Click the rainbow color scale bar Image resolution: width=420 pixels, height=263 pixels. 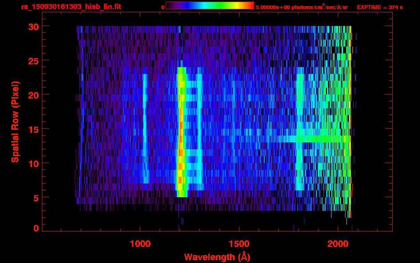pos(210,5)
